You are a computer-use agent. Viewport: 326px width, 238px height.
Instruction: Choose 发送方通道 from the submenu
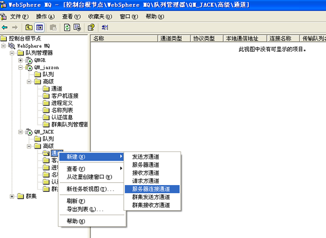pos(152,157)
